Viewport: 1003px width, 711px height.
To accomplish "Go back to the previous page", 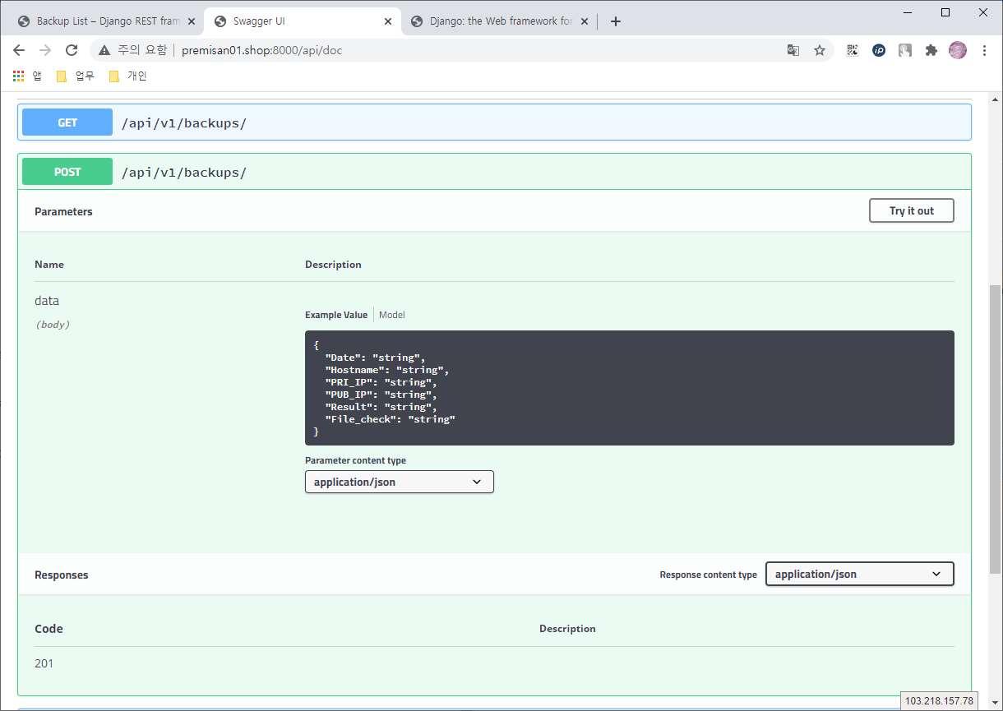I will point(19,50).
